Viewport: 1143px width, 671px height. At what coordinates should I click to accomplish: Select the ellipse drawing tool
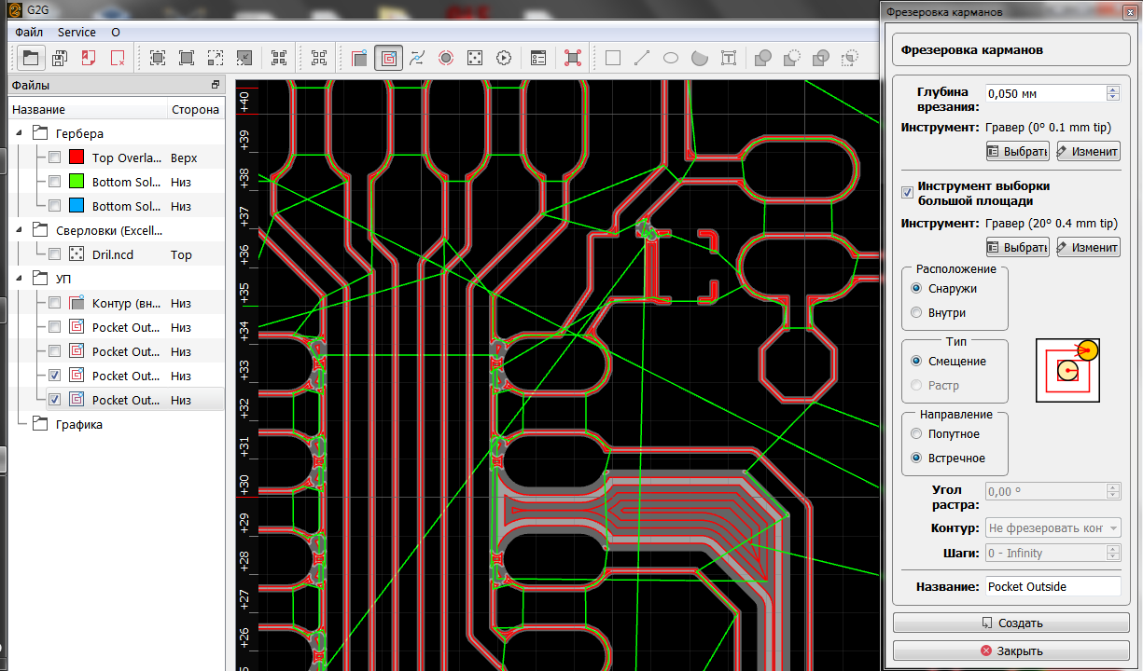point(671,58)
